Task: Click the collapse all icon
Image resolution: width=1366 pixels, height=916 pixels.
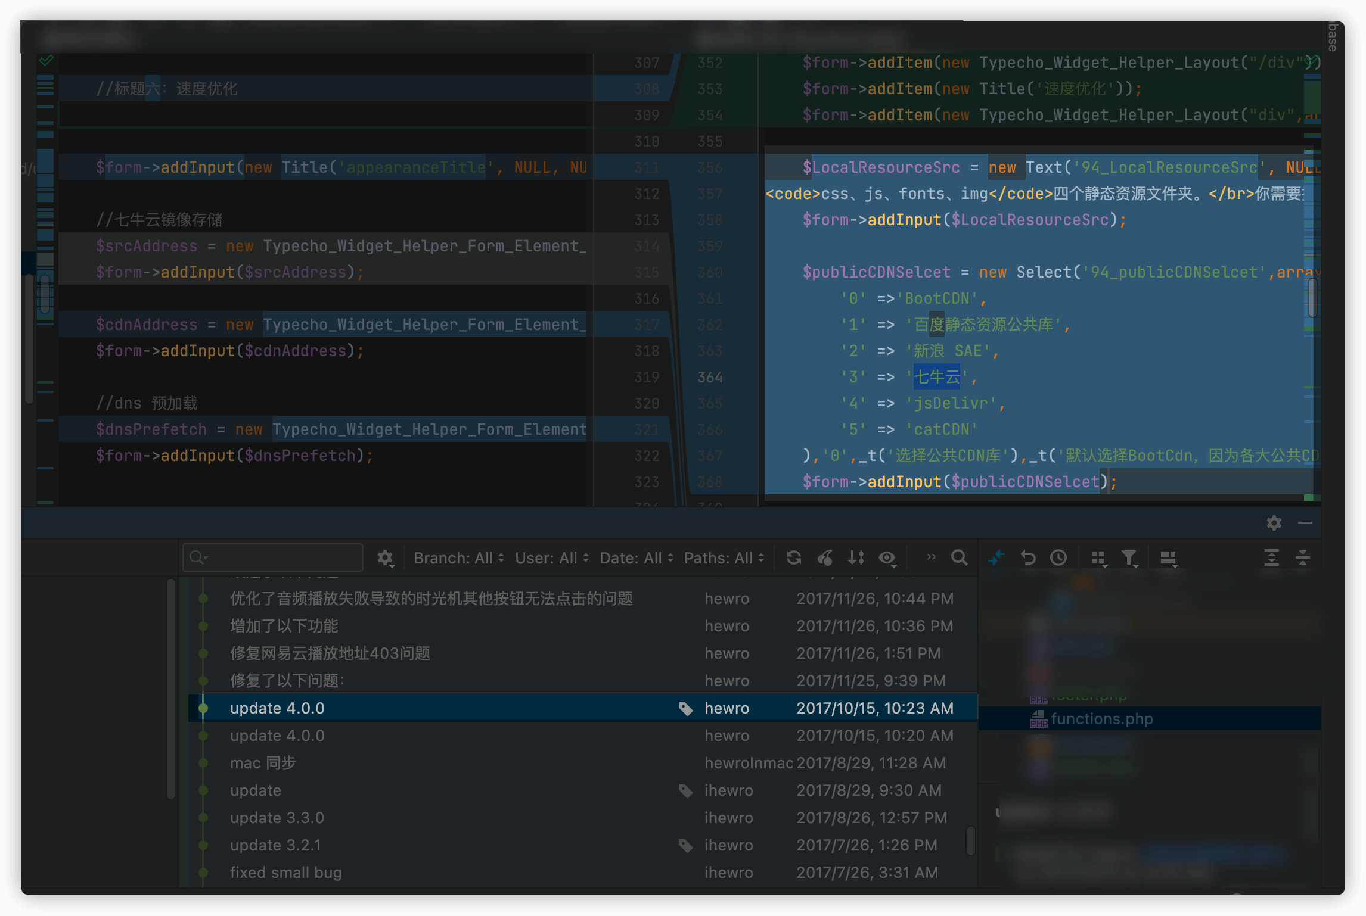Action: point(1303,558)
